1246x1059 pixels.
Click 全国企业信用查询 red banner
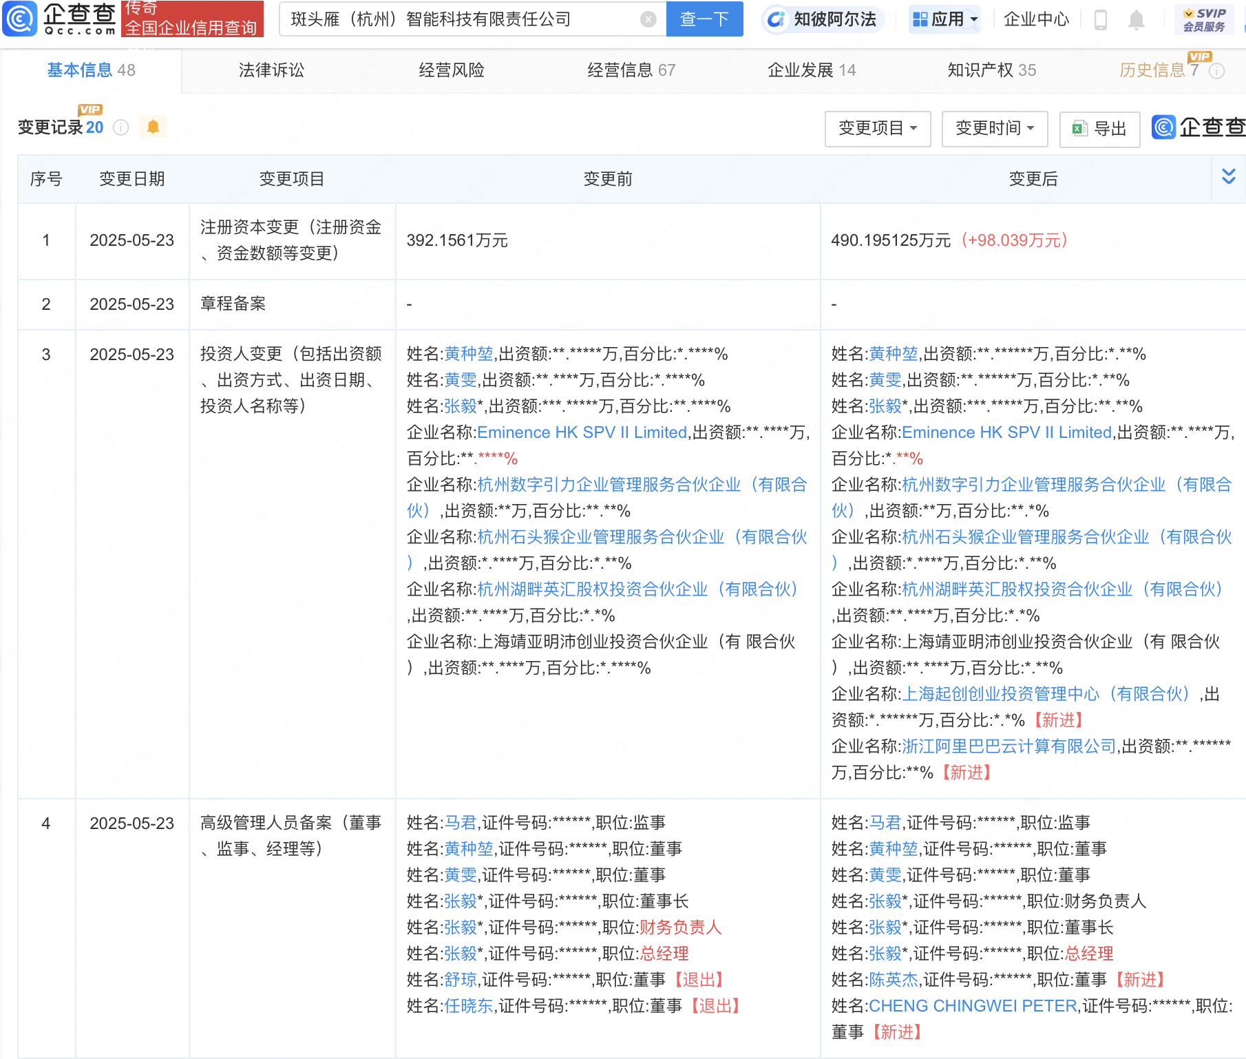point(192,19)
